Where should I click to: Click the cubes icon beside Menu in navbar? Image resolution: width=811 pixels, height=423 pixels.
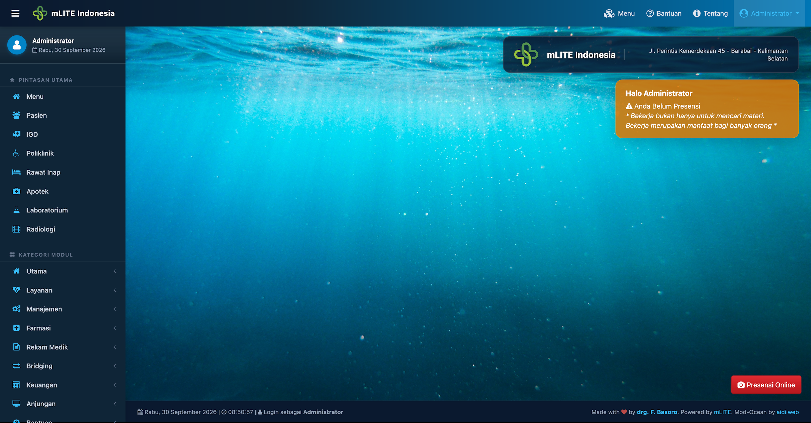tap(609, 13)
